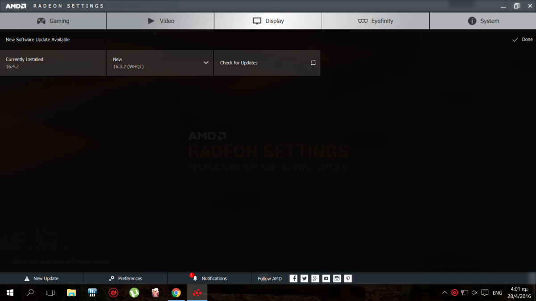Expand the New 16.3.2 (WHQL) dropdown
536x301 pixels.
(159, 63)
